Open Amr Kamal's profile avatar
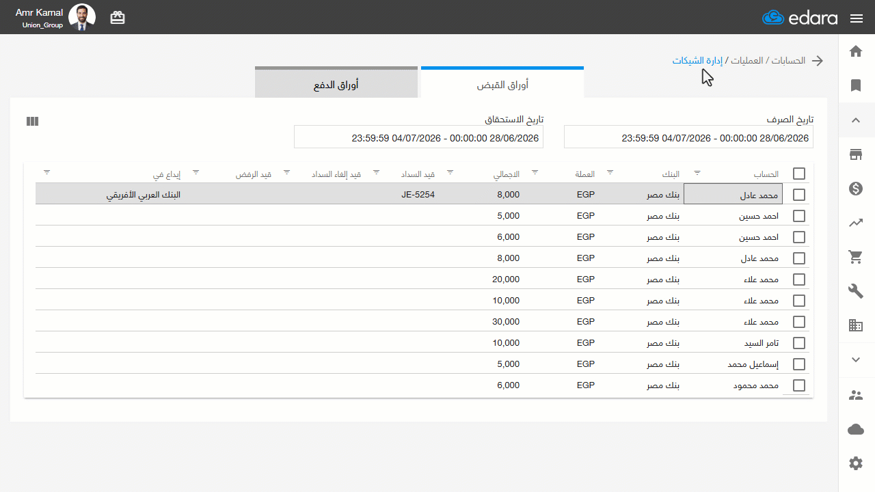Viewport: 875px width, 492px height. (x=82, y=18)
